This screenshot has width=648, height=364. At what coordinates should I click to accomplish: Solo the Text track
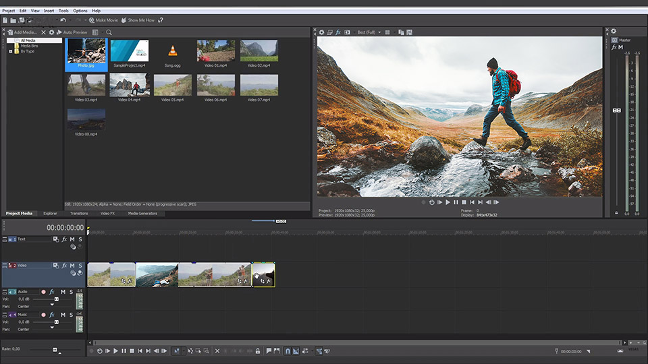pos(80,239)
